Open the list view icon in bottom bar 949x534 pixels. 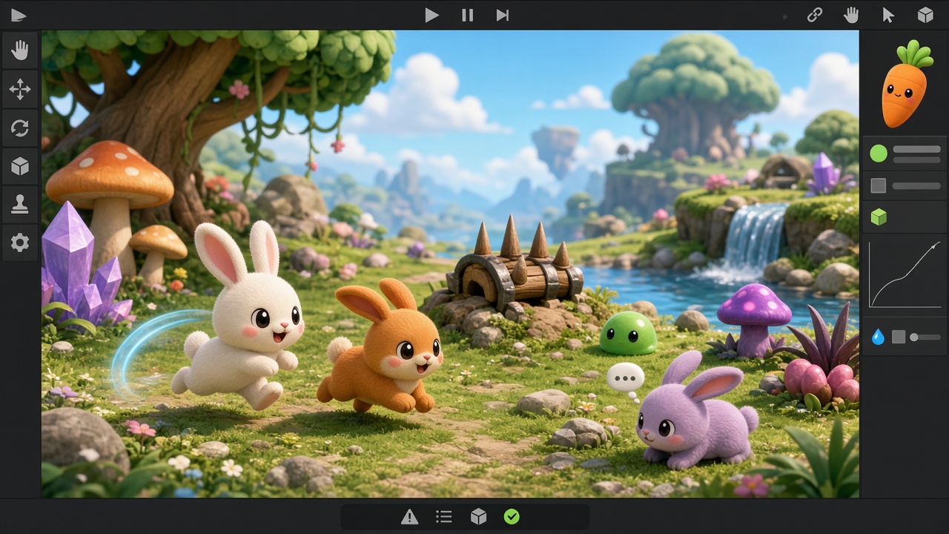444,517
